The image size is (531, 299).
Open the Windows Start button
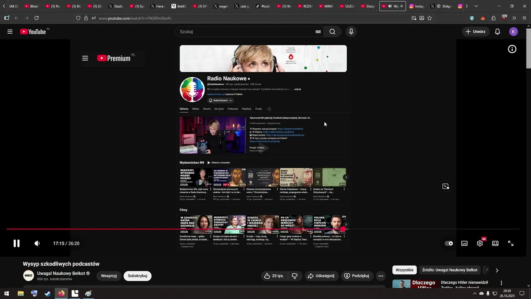pyautogui.click(x=7, y=293)
